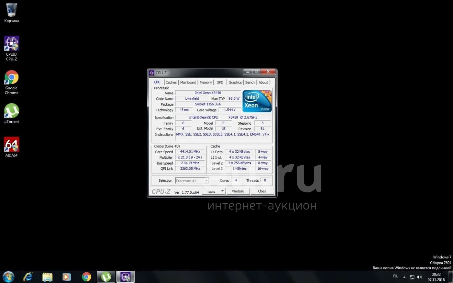Viewport: 453px width, 283px height.
Task: Switch to the CPU tab
Action: point(157,82)
